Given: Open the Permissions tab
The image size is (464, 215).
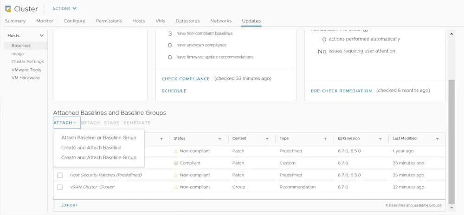Looking at the screenshot, I should click(x=109, y=21).
